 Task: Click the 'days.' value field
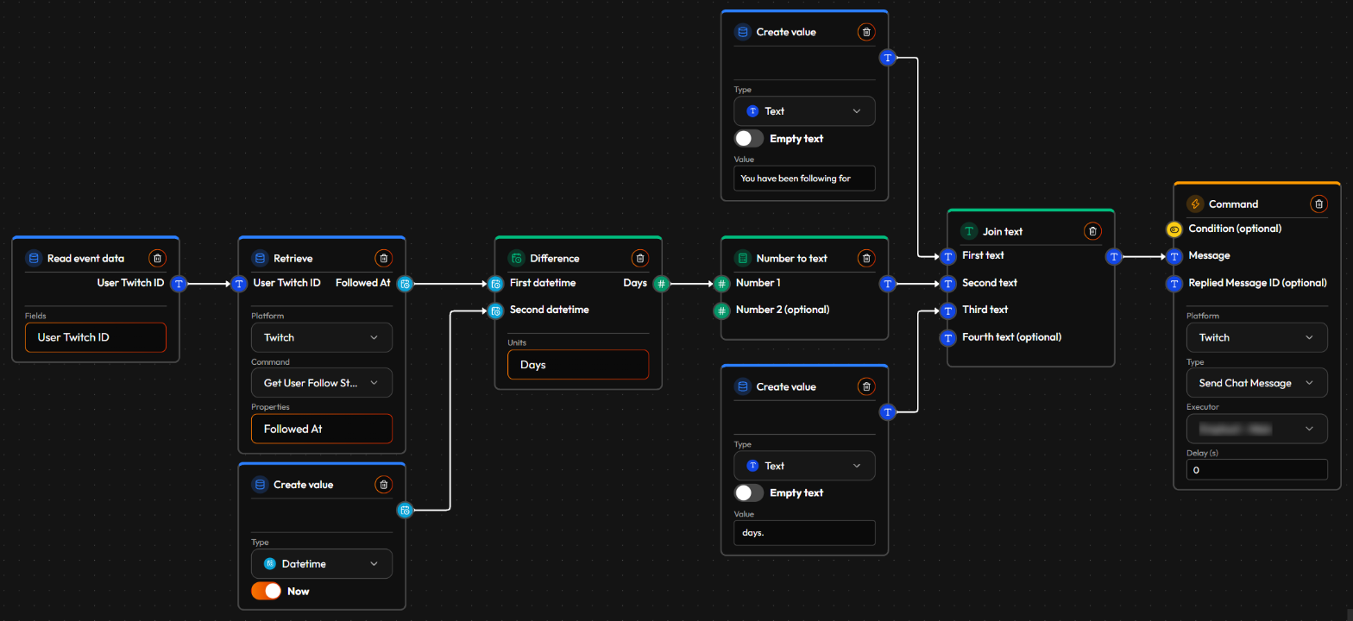pos(804,532)
